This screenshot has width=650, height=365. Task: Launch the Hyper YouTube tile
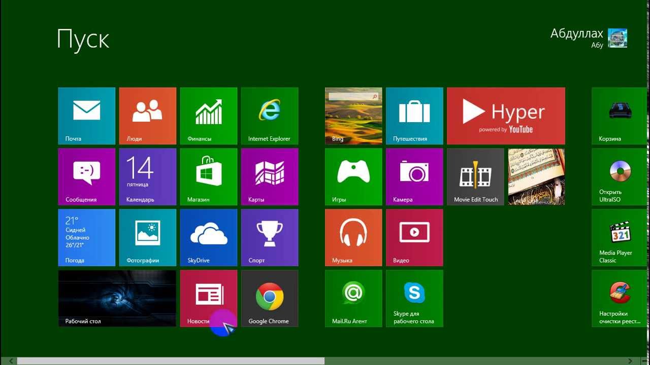pyautogui.click(x=506, y=116)
